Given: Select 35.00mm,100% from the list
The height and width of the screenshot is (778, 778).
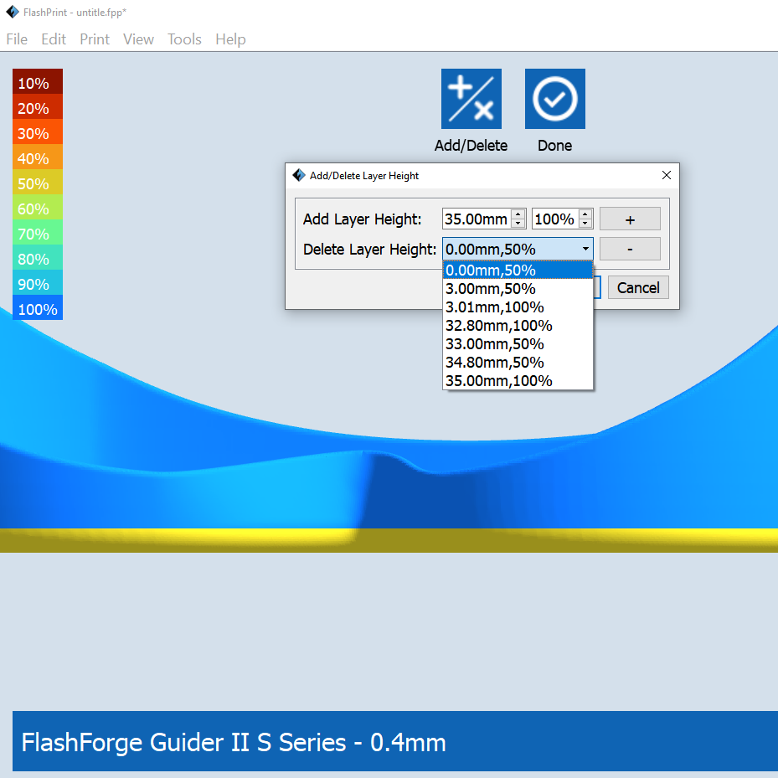Looking at the screenshot, I should point(518,380).
